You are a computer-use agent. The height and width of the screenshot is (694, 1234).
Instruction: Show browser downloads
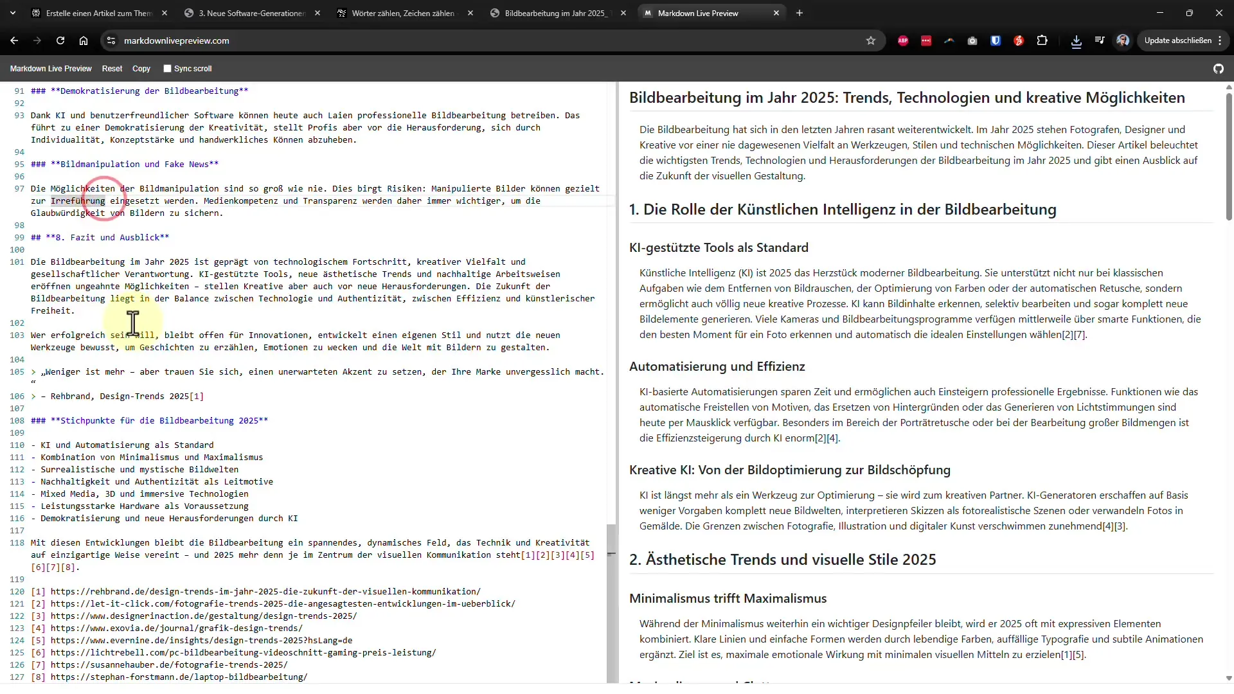point(1077,40)
